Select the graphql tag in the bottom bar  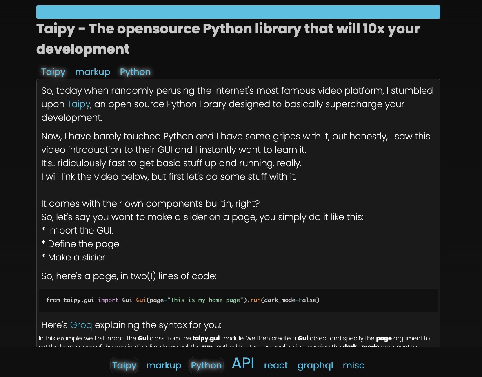pyautogui.click(x=315, y=365)
